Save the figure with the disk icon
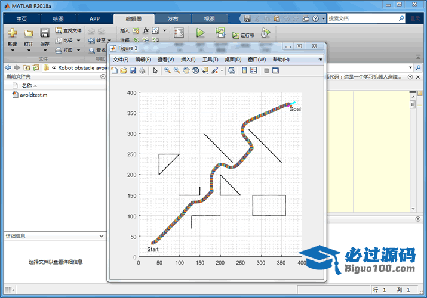 133,70
